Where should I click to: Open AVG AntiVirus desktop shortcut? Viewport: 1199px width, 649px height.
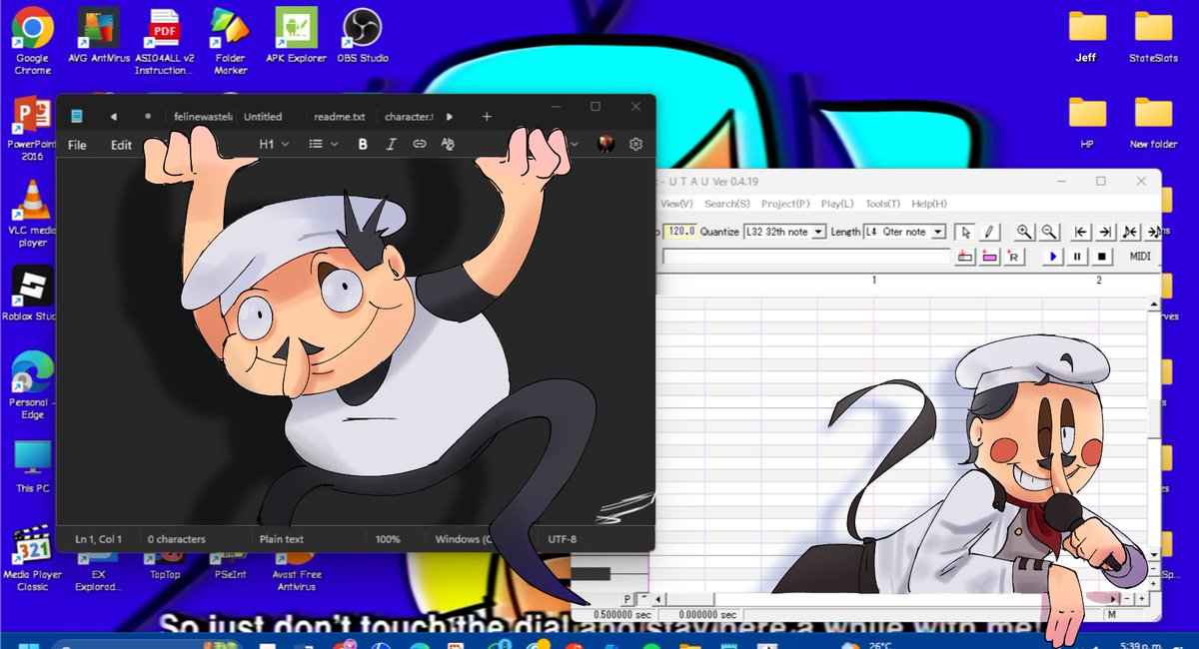point(99,36)
